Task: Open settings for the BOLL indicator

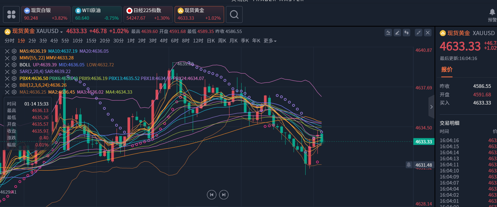Action: click(14, 65)
